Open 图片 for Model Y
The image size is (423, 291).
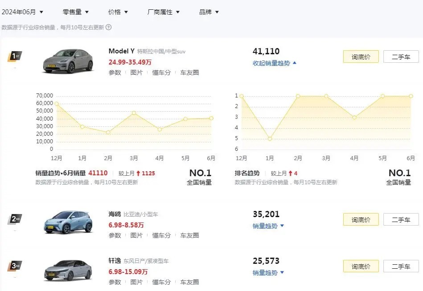(136, 73)
